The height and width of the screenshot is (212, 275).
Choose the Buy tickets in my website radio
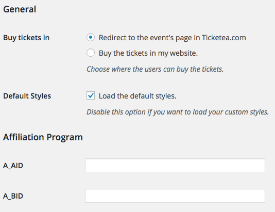coord(91,53)
